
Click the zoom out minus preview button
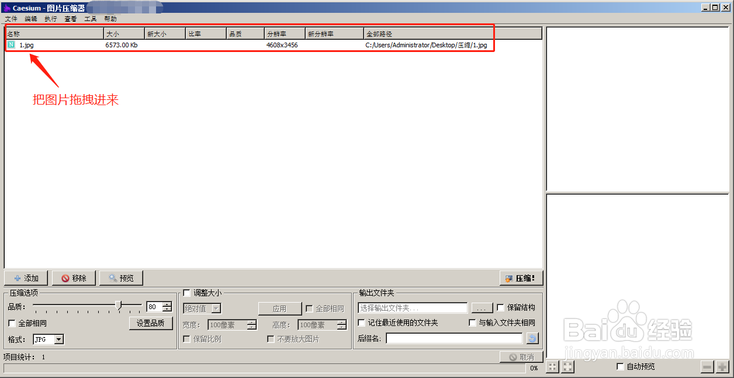(707, 367)
